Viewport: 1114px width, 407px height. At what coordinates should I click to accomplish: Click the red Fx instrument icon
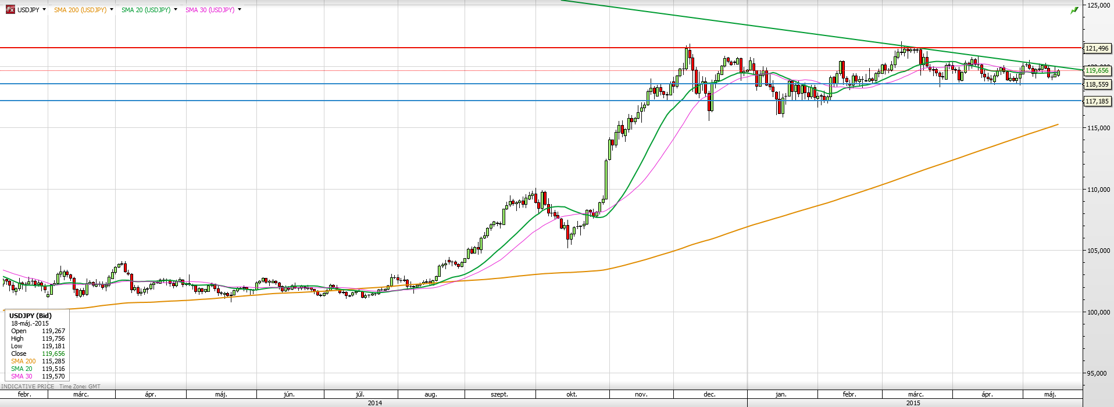pyautogui.click(x=10, y=10)
